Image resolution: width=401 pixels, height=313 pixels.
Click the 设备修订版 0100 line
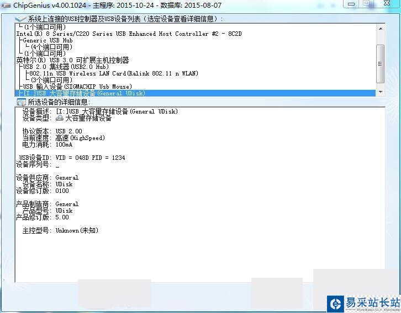(43, 191)
